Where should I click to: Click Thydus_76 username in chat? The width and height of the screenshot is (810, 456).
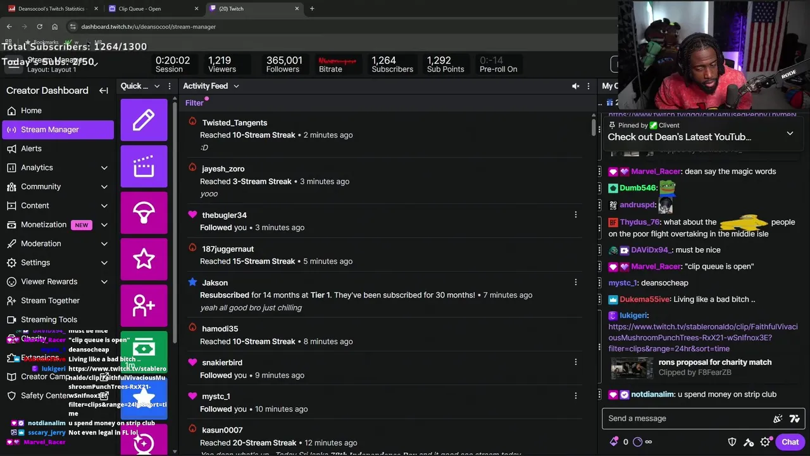pyautogui.click(x=639, y=222)
